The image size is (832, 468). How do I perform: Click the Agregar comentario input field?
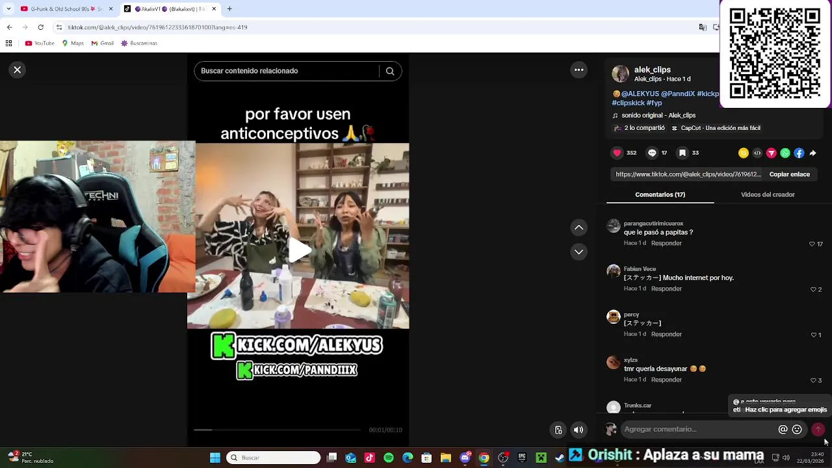click(699, 429)
